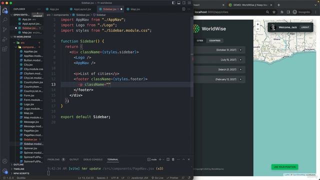Open the Run and Debug view
The image size is (320, 180).
click(x=4, y=39)
